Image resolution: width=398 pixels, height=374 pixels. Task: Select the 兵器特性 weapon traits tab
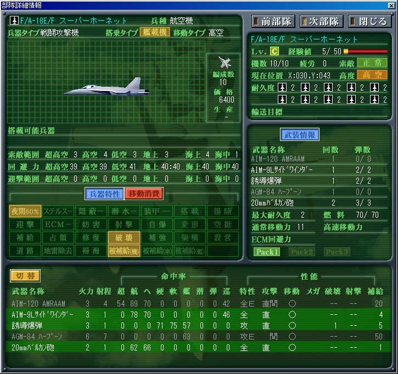104,194
